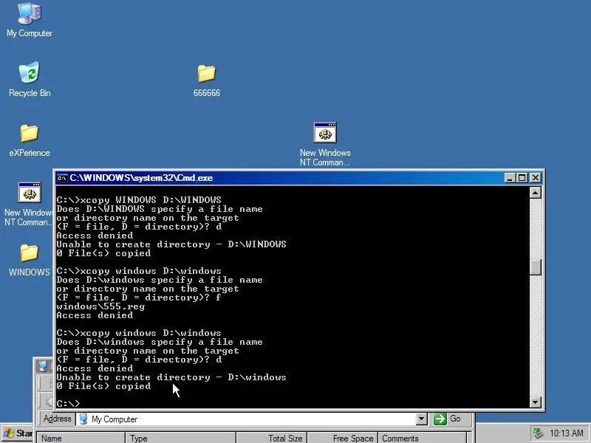
Task: Click the My Computer icon in address bar
Action: pos(83,419)
